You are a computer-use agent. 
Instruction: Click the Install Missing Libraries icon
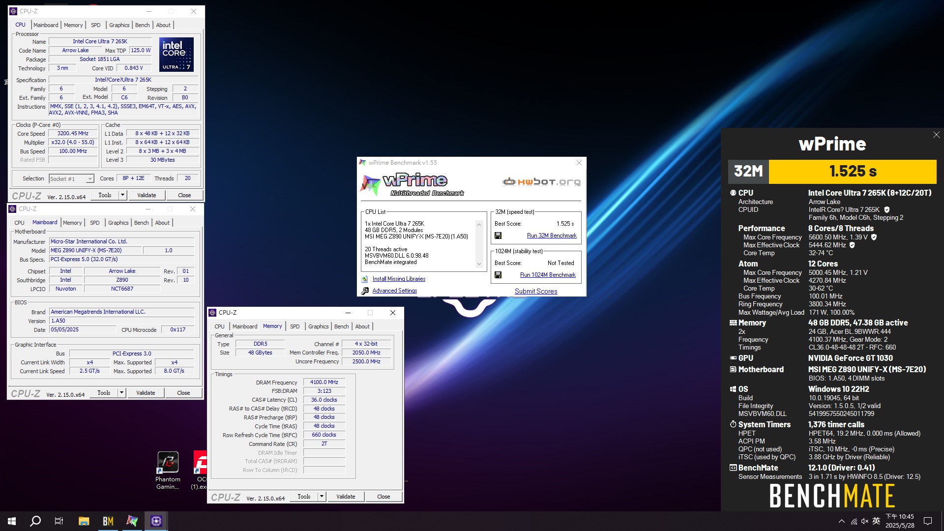click(x=365, y=279)
